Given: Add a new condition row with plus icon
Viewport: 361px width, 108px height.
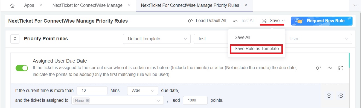Looking at the screenshot, I should coord(329,96).
